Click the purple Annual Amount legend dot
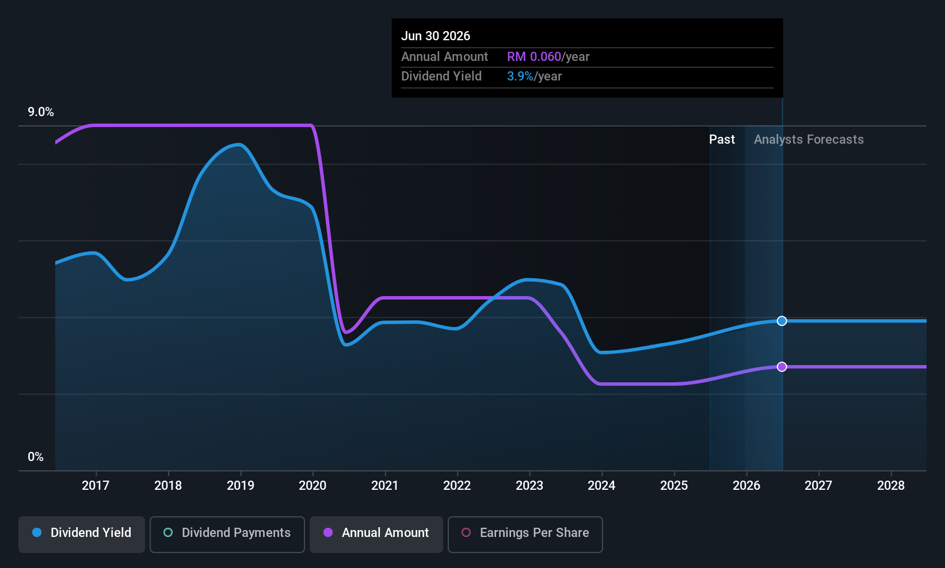 [x=328, y=533]
